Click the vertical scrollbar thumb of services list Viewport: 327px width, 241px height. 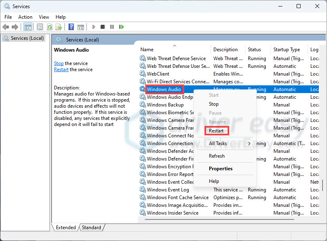[x=323, y=185]
